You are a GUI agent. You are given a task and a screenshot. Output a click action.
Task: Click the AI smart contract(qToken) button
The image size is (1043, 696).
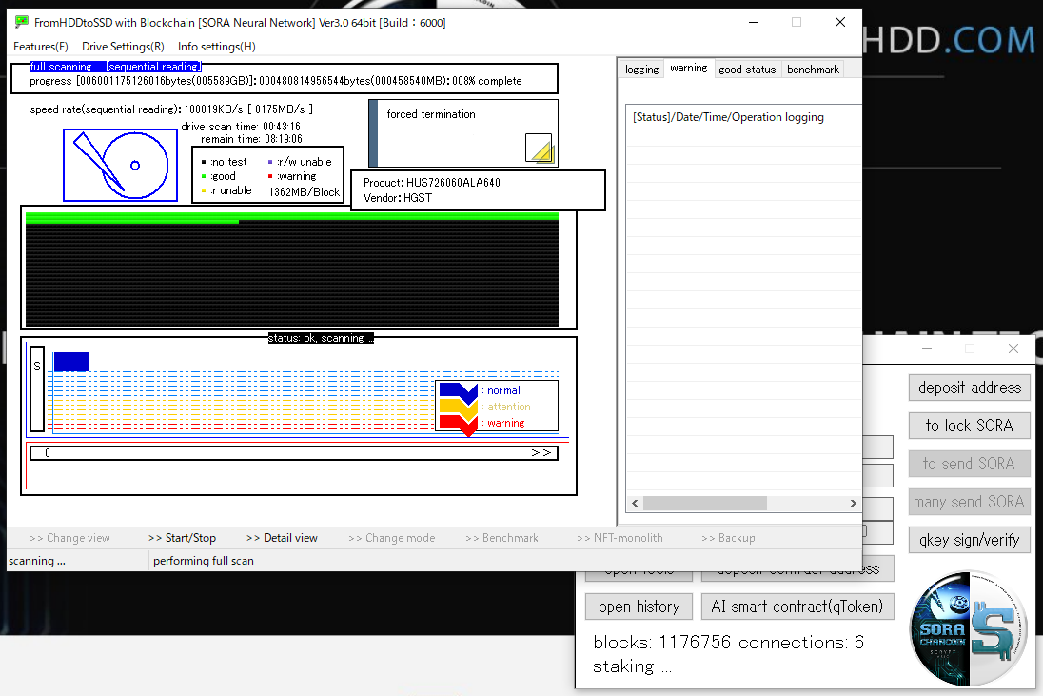tap(797, 607)
